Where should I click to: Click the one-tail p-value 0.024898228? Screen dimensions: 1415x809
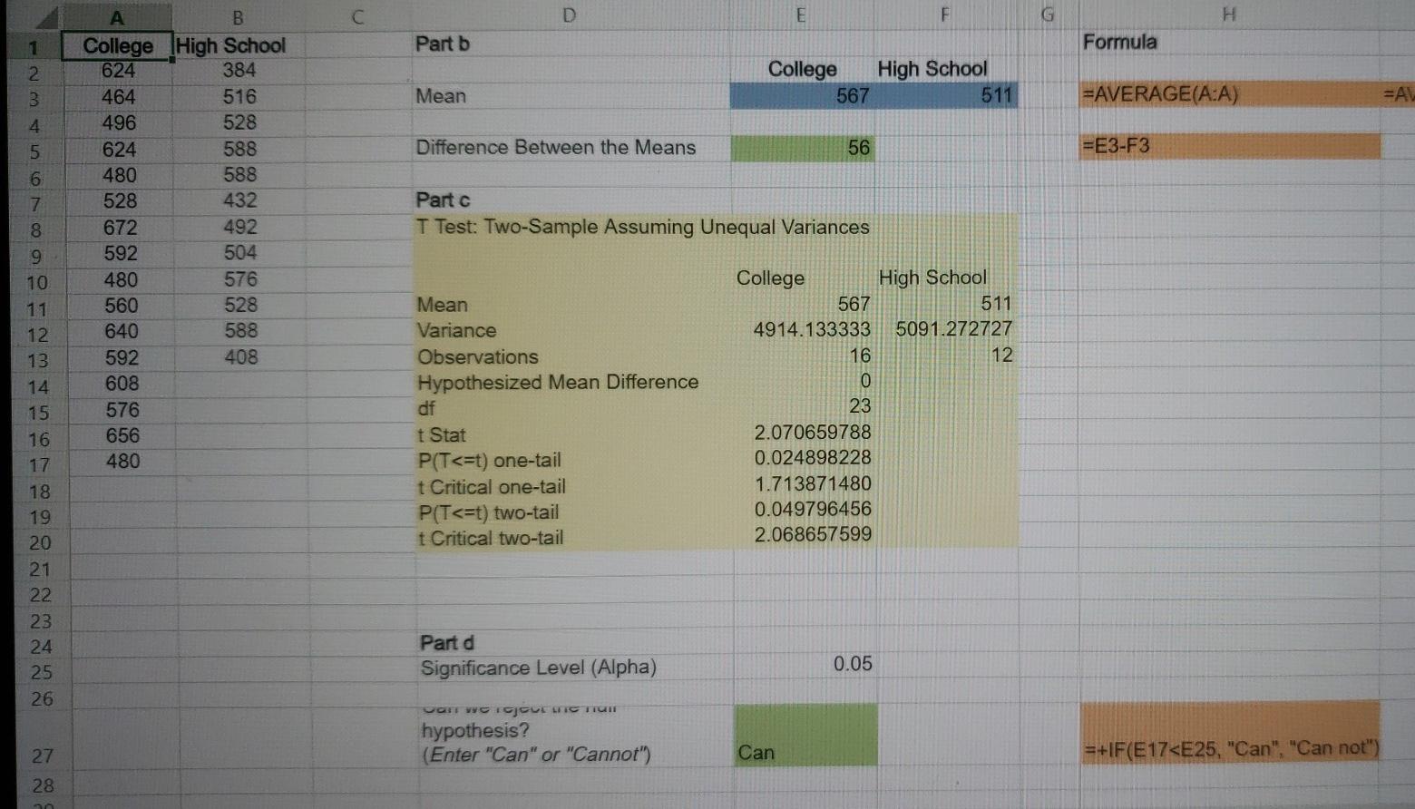pos(812,458)
